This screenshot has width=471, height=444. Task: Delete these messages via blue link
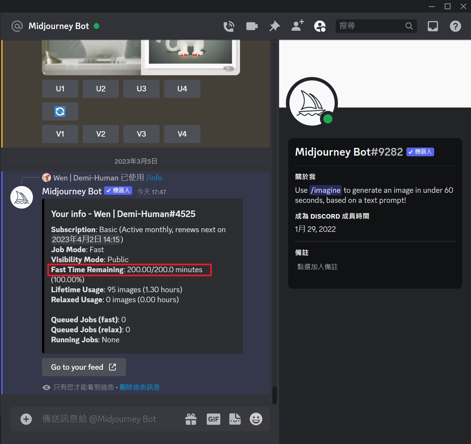(x=140, y=387)
